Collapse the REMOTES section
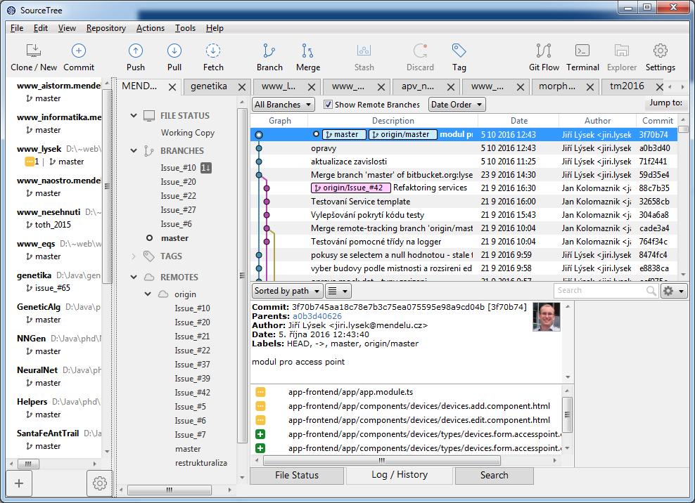 (134, 277)
